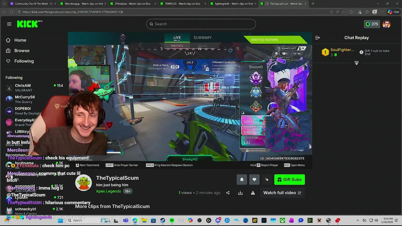Go back in browser
Image resolution: width=402 pixels, height=226 pixels.
pyautogui.click(x=4, y=12)
